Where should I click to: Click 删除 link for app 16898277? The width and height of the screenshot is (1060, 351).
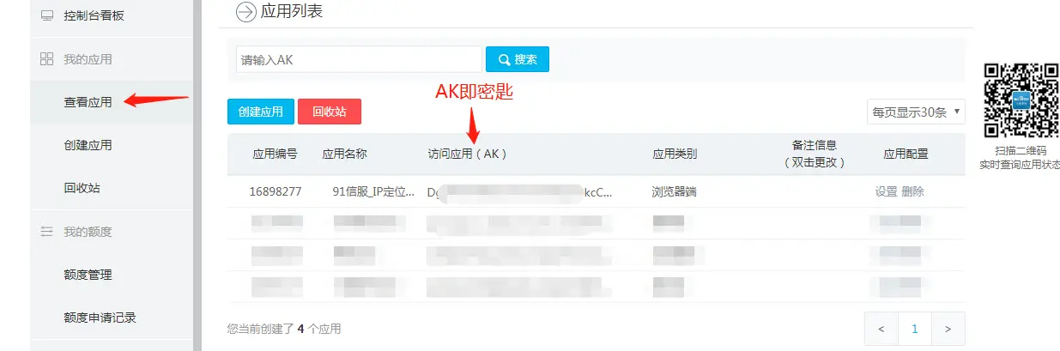(x=912, y=191)
